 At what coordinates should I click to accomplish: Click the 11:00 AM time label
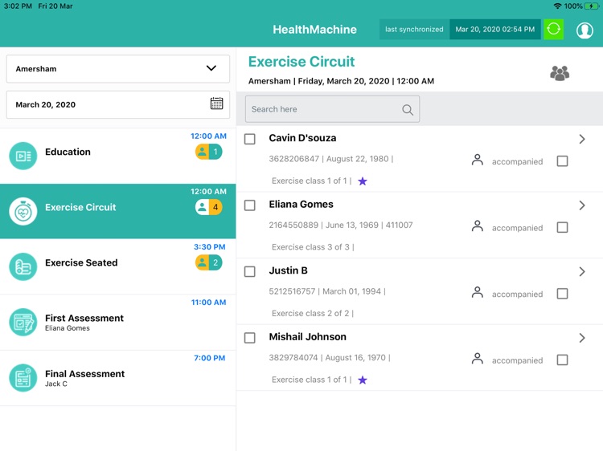pos(208,303)
